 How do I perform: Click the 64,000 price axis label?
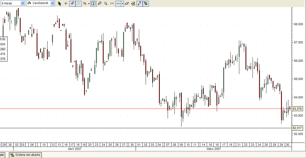pyautogui.click(x=298, y=97)
